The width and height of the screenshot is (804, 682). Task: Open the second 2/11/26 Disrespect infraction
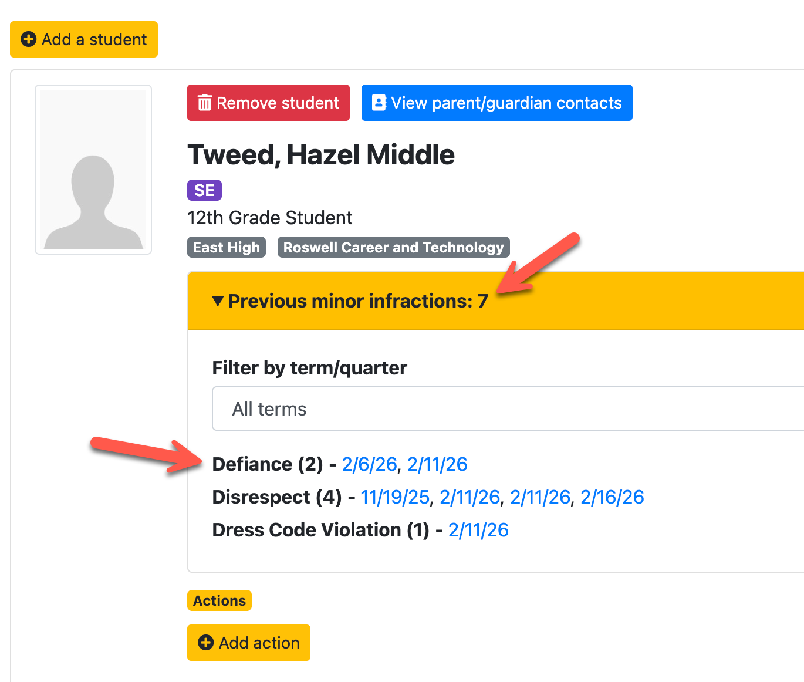[540, 497]
